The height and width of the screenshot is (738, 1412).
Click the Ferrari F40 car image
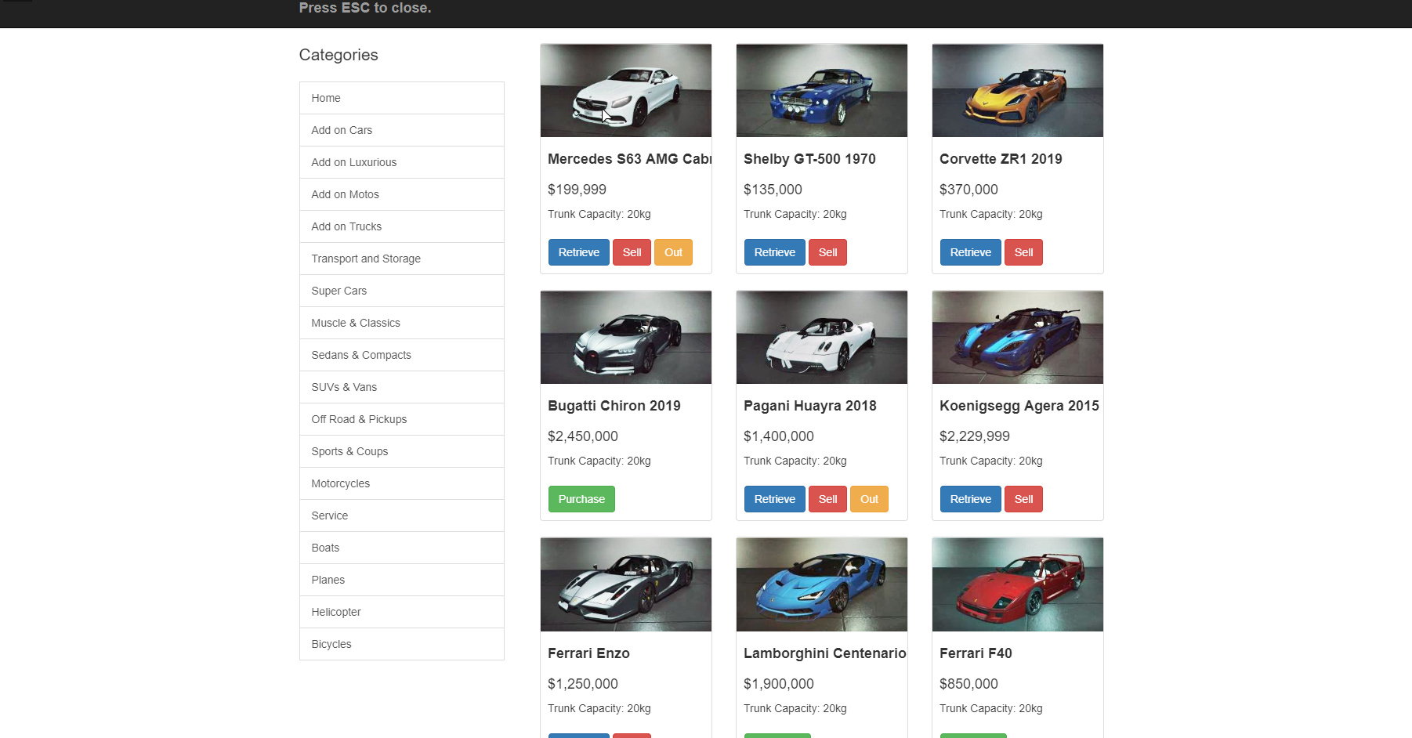coord(1018,584)
